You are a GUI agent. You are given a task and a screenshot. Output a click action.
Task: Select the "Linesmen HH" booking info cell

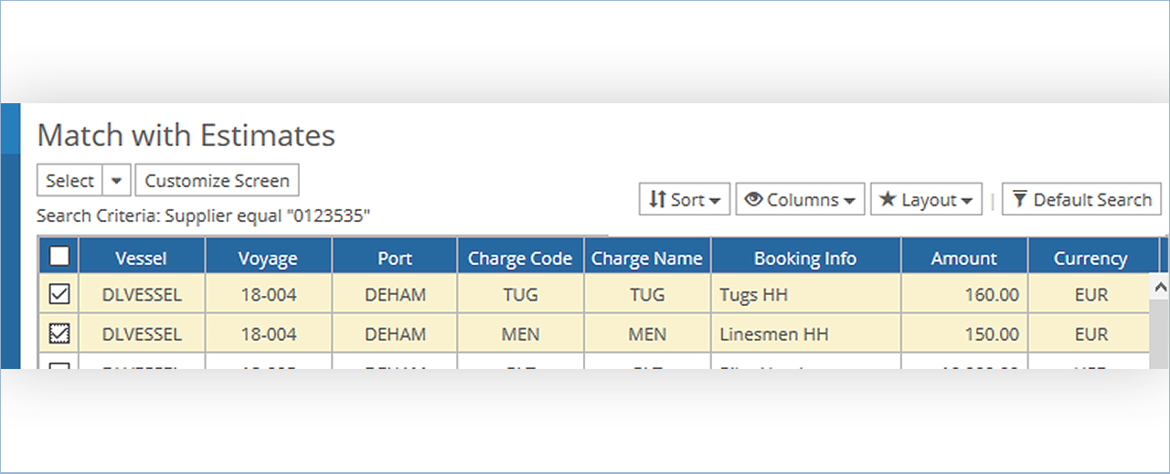click(805, 333)
